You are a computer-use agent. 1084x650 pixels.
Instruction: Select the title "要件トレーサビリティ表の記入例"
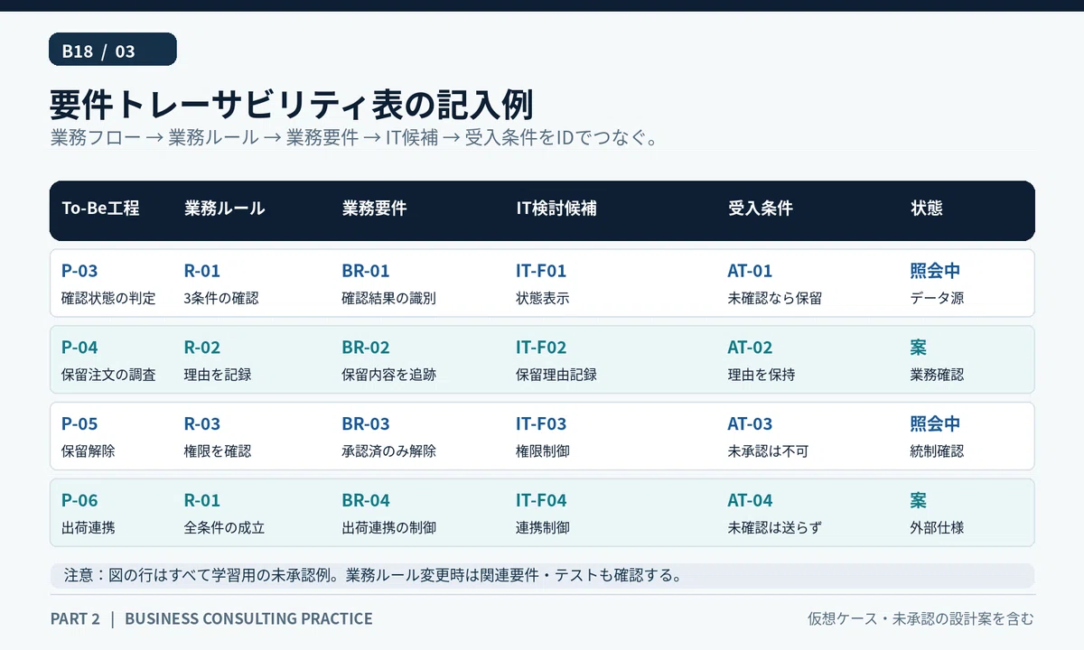[291, 105]
